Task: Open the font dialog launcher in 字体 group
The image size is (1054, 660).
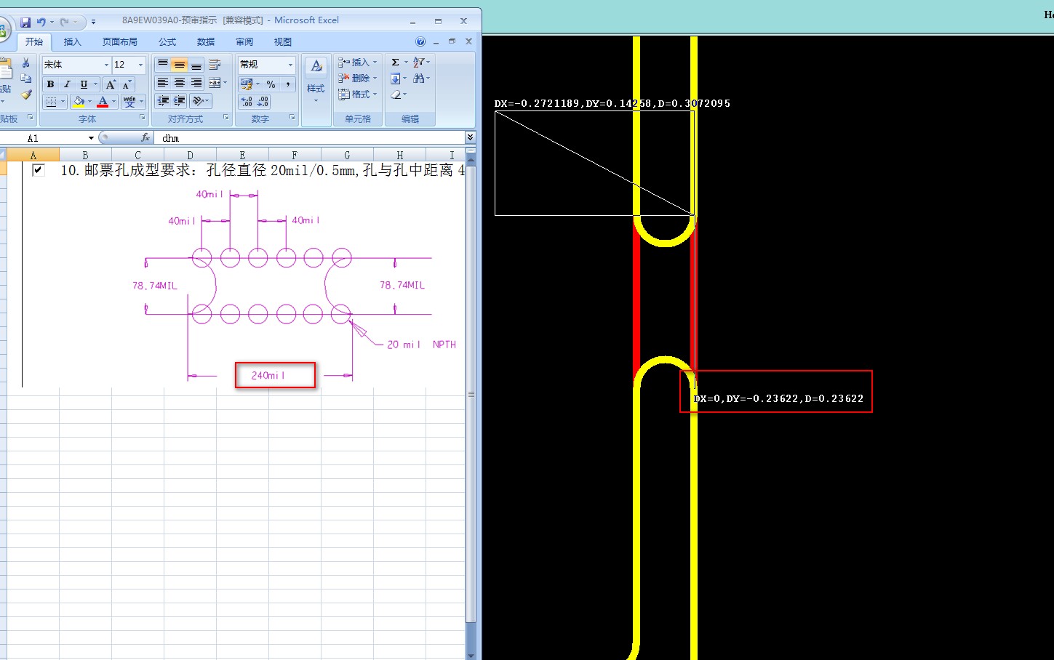Action: coord(143,118)
